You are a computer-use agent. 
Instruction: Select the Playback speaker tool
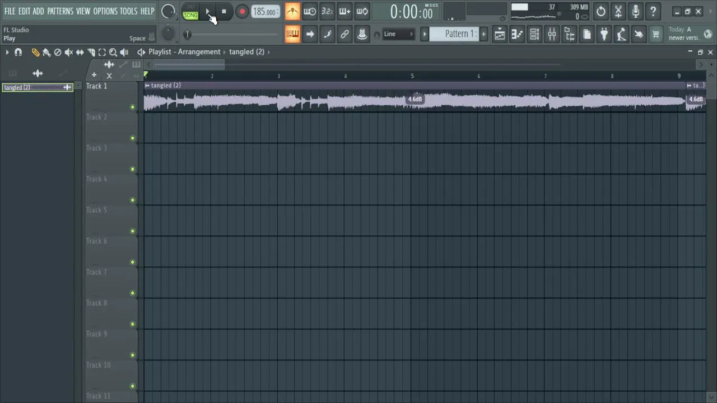pyautogui.click(x=124, y=52)
